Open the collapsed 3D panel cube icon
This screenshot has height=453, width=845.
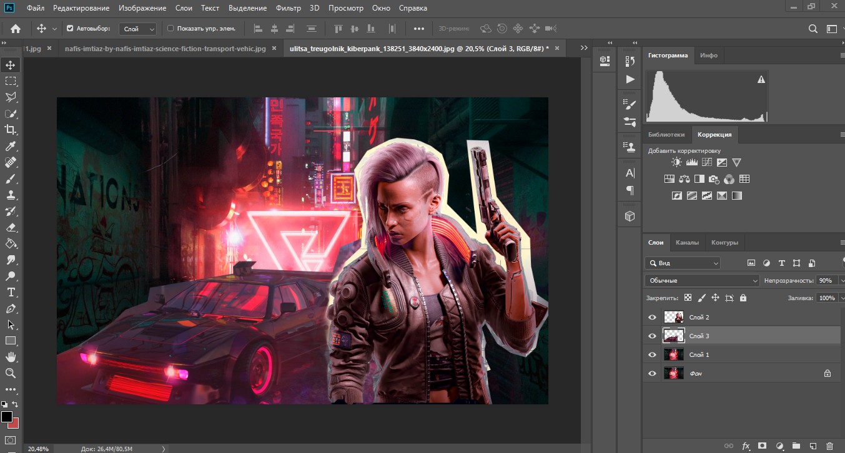(630, 216)
